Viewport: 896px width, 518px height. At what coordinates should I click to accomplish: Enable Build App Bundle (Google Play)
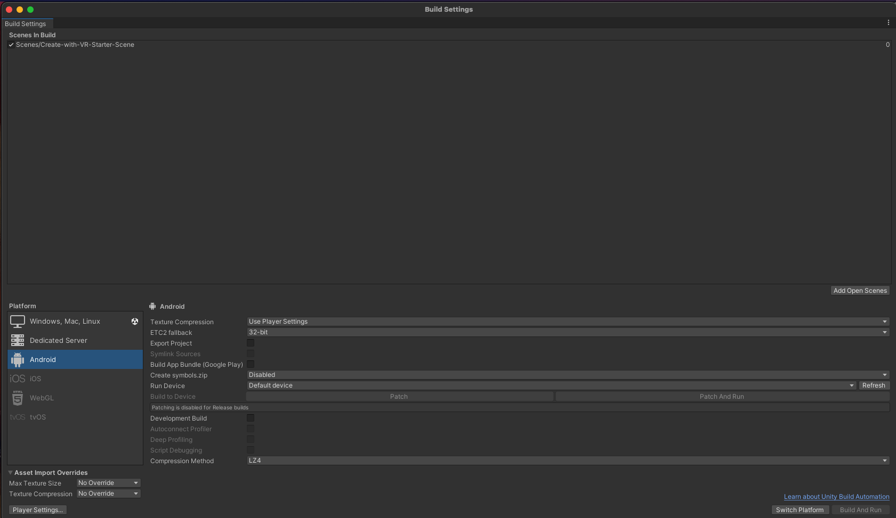(x=251, y=365)
